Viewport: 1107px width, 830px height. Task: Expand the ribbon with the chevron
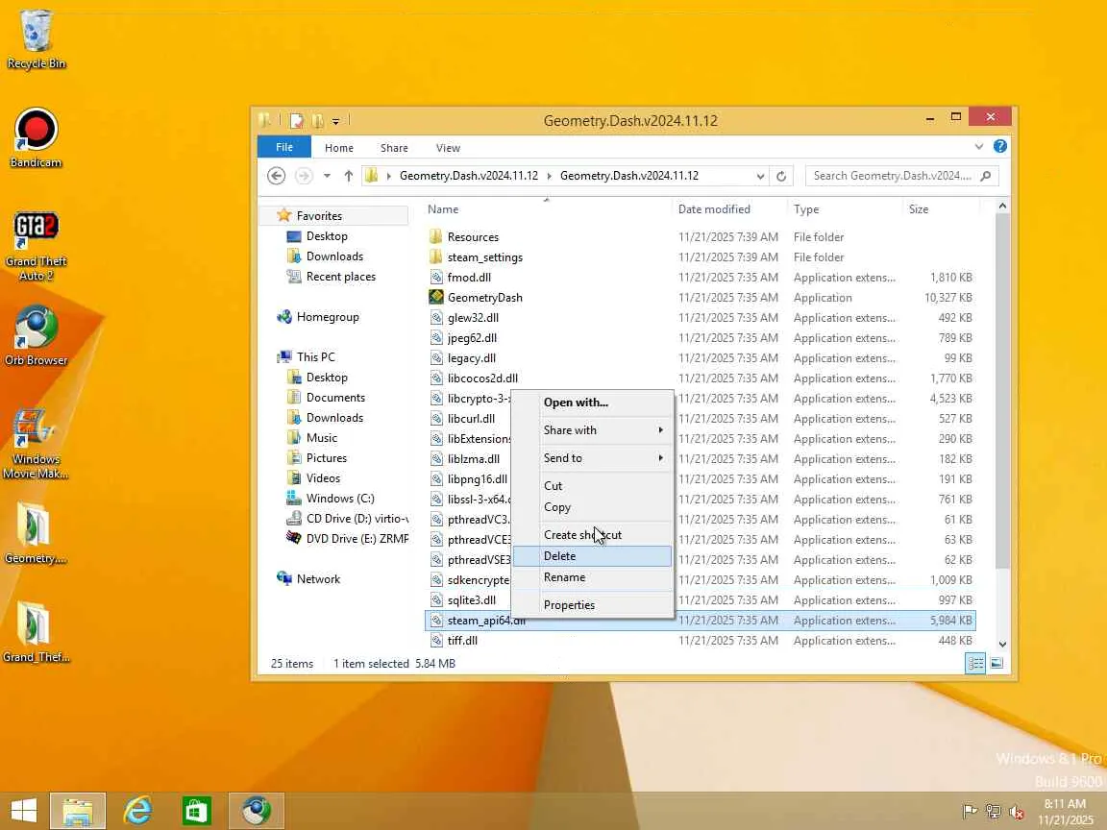978,147
